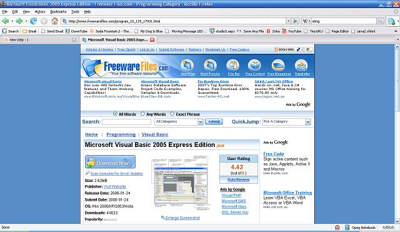Select the Any Words radio button

142,114
